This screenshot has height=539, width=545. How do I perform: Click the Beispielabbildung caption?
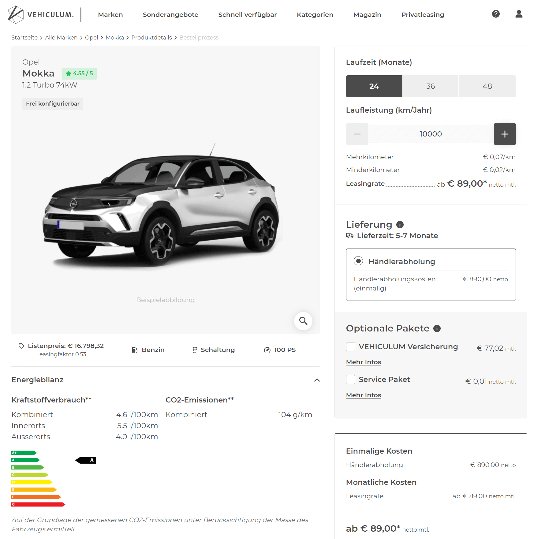click(165, 300)
